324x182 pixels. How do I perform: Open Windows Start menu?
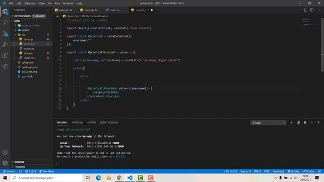tap(5, 177)
